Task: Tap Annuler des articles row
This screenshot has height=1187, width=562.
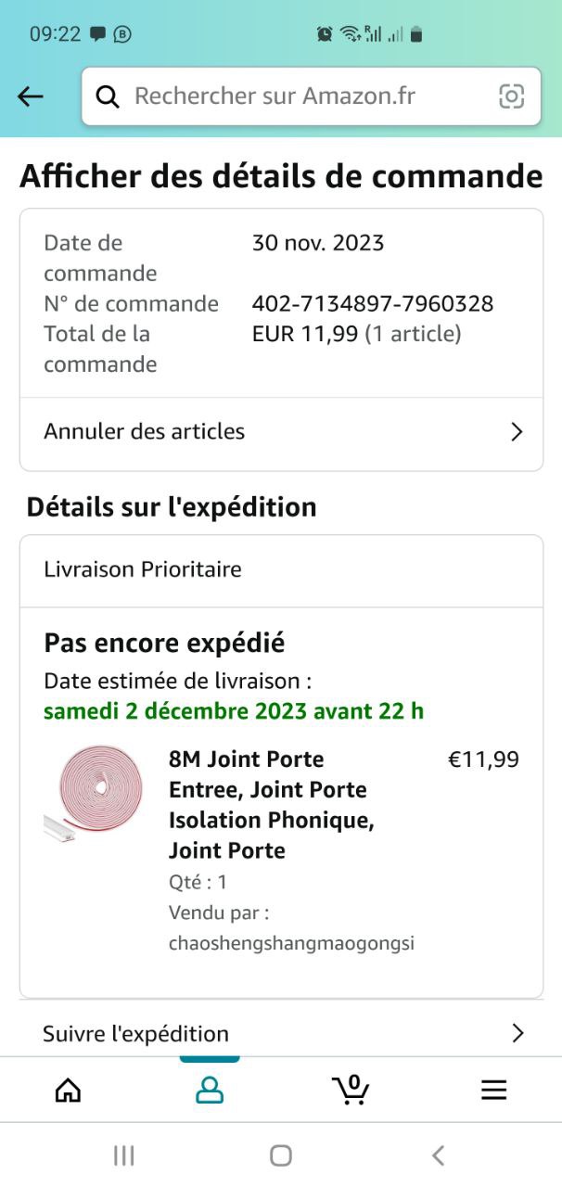Action: click(x=145, y=432)
